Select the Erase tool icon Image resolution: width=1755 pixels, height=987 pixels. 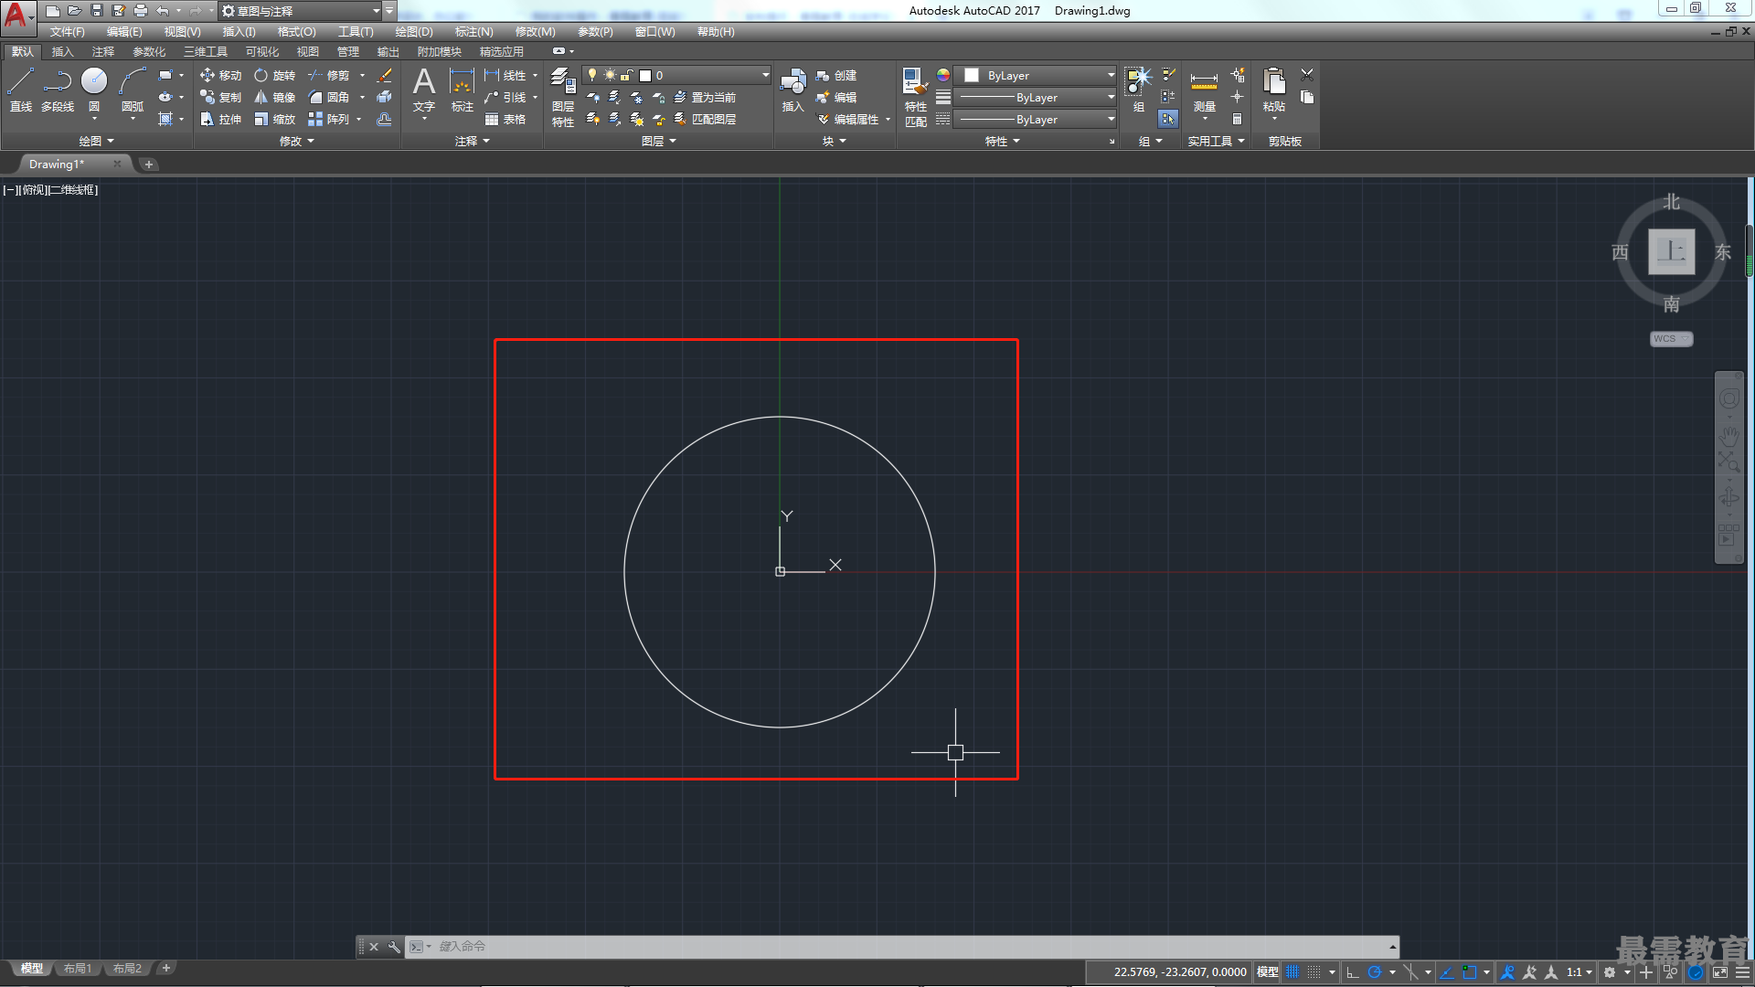385,76
